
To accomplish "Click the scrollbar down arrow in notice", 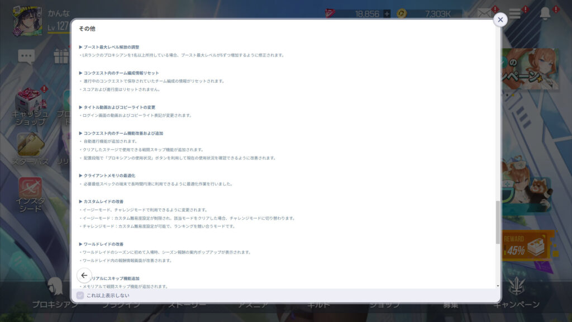I will pos(498,286).
